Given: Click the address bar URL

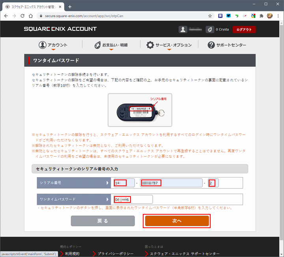Looking at the screenshot, I should point(84,16).
